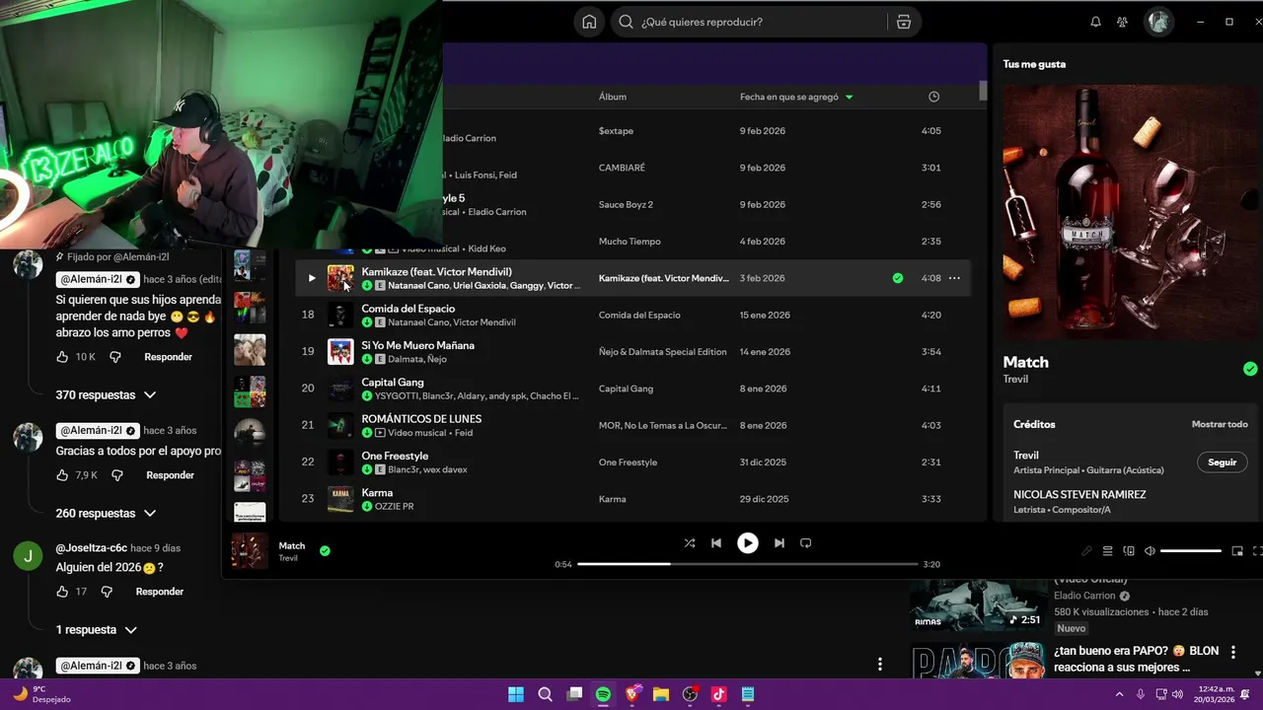Toggle saved checkmark next to Match in player bar

(x=325, y=550)
